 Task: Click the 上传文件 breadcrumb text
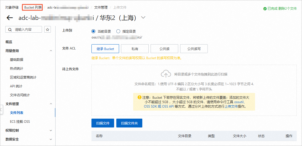pos(120,7)
